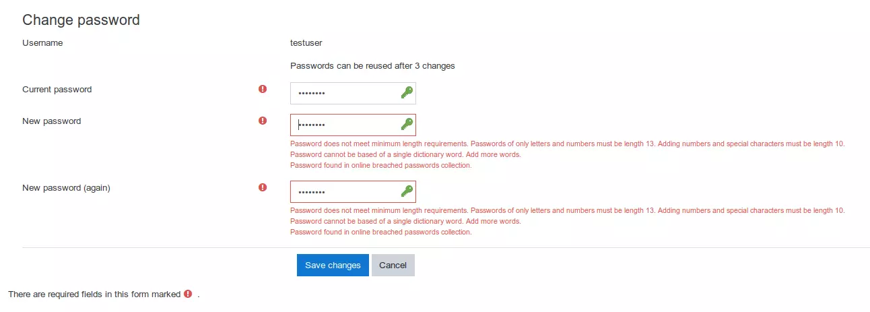This screenshot has width=870, height=312.
Task: Click the Username label
Action: [x=42, y=43]
